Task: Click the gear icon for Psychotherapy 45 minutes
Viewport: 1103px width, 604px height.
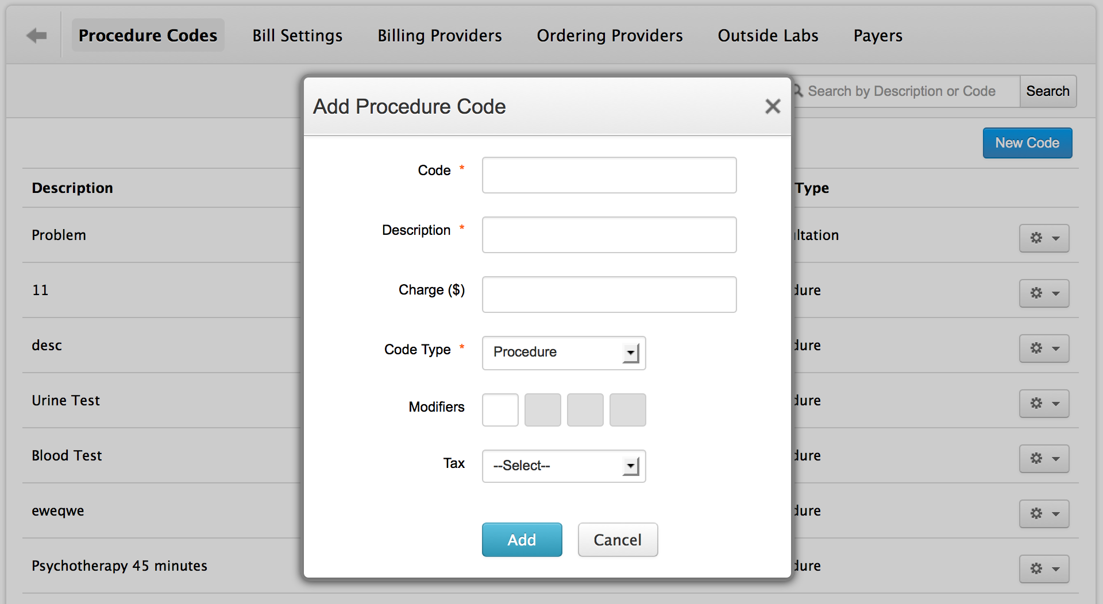Action: click(x=1037, y=569)
